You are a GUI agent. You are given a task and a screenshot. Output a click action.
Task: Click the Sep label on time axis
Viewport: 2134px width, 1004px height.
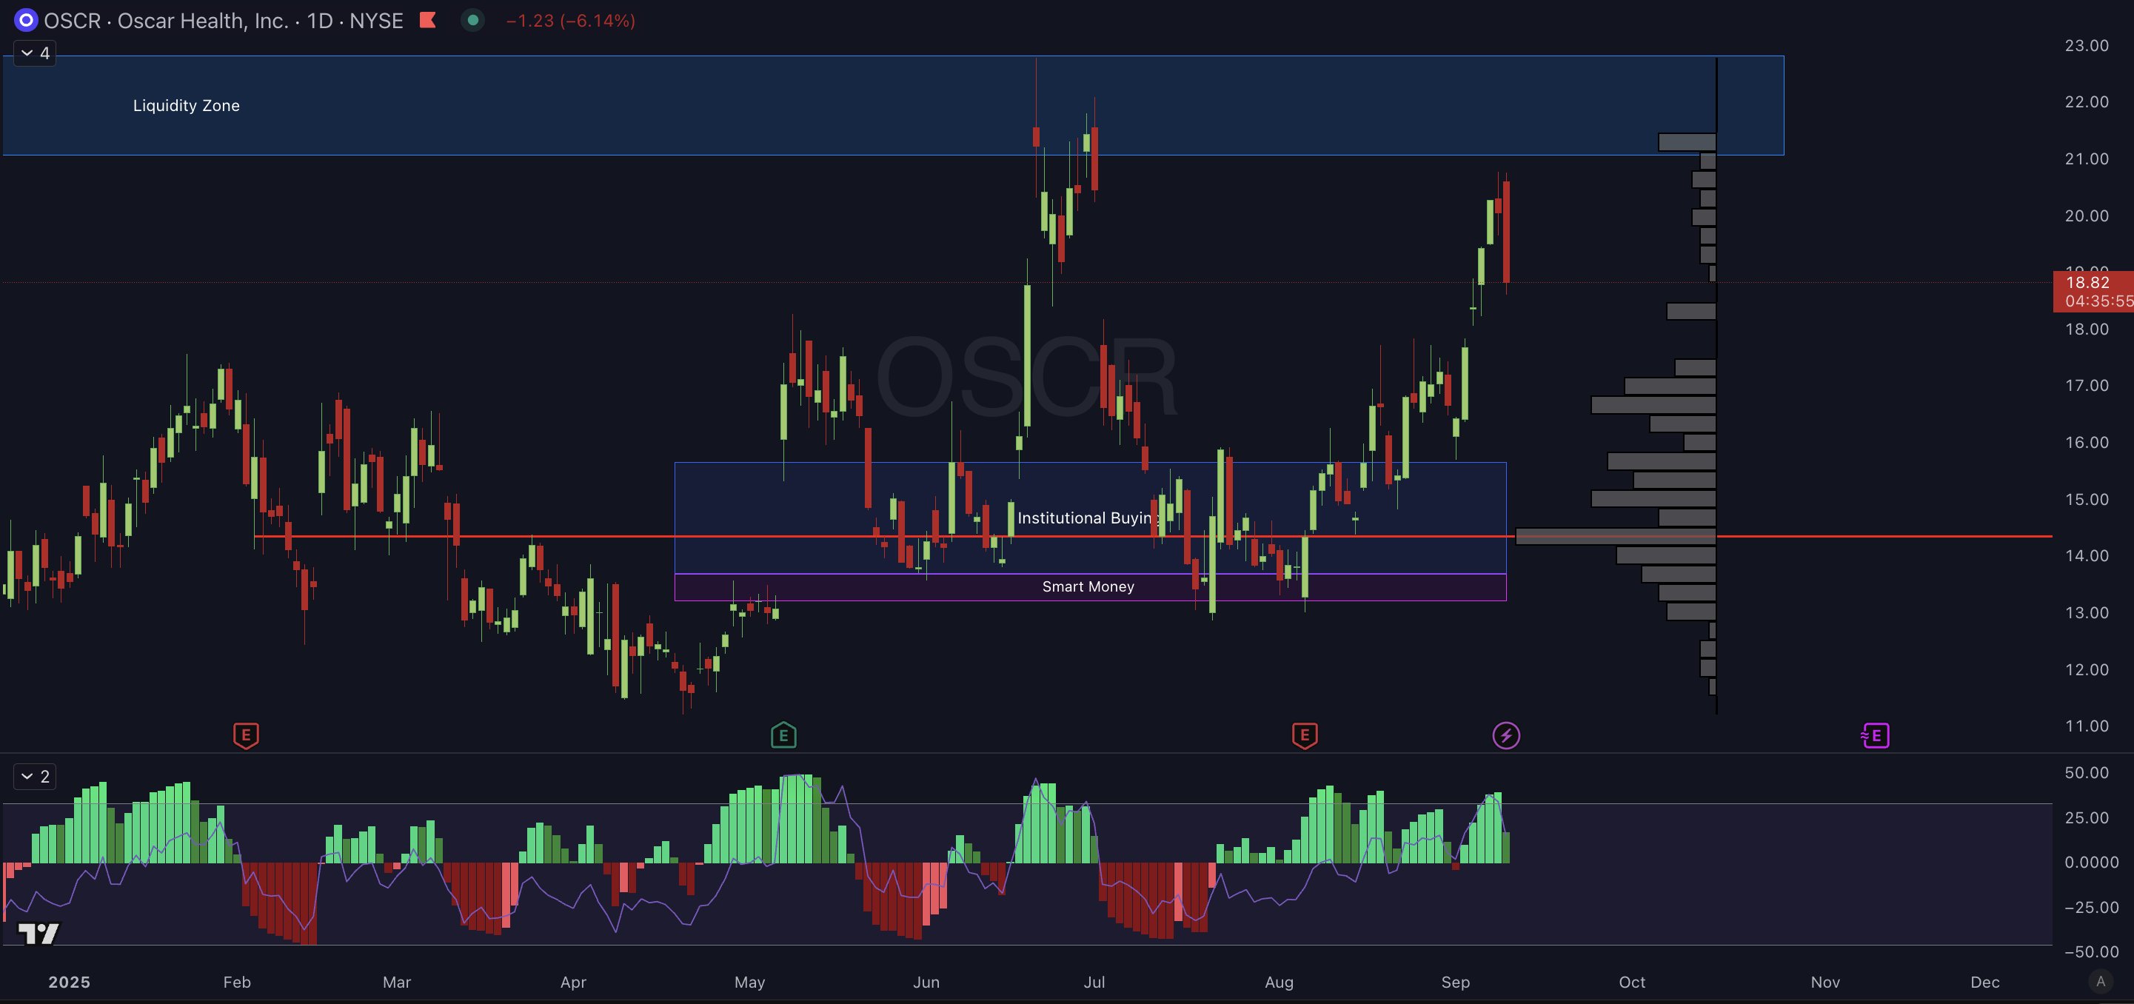click(1455, 982)
